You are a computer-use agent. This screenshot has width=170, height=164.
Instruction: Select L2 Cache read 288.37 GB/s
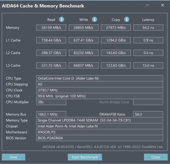point(51,53)
